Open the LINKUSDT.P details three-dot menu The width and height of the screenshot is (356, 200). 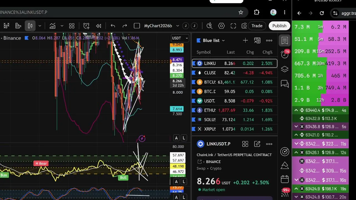click(269, 144)
